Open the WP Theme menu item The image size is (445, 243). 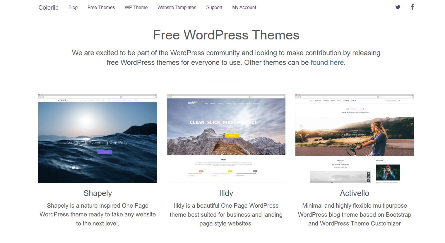point(136,8)
